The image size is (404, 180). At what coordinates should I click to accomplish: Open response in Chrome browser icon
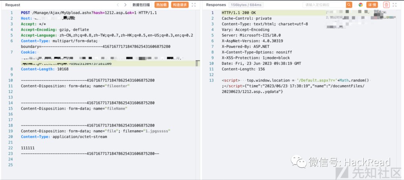tap(361, 4)
